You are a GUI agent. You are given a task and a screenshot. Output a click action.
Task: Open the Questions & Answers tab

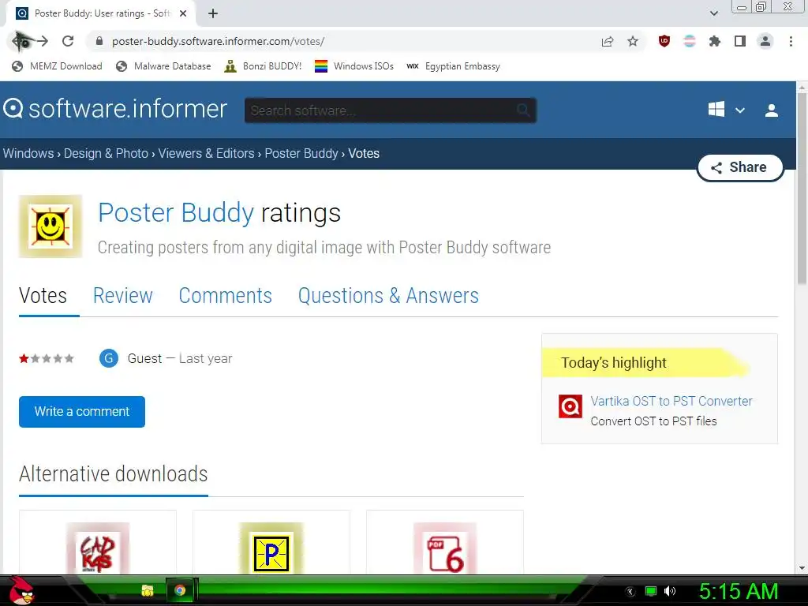pyautogui.click(x=388, y=296)
